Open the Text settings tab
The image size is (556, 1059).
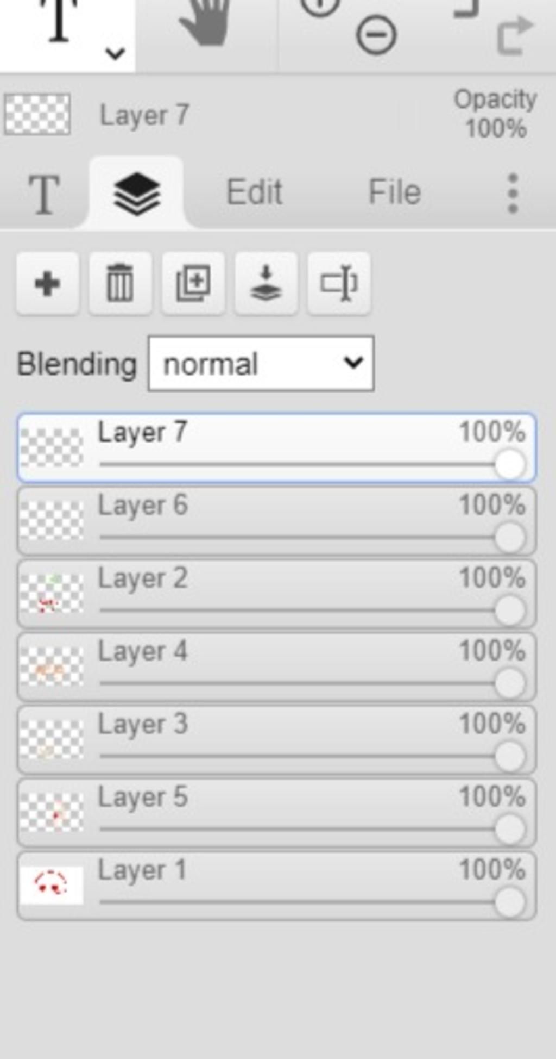pos(44,194)
